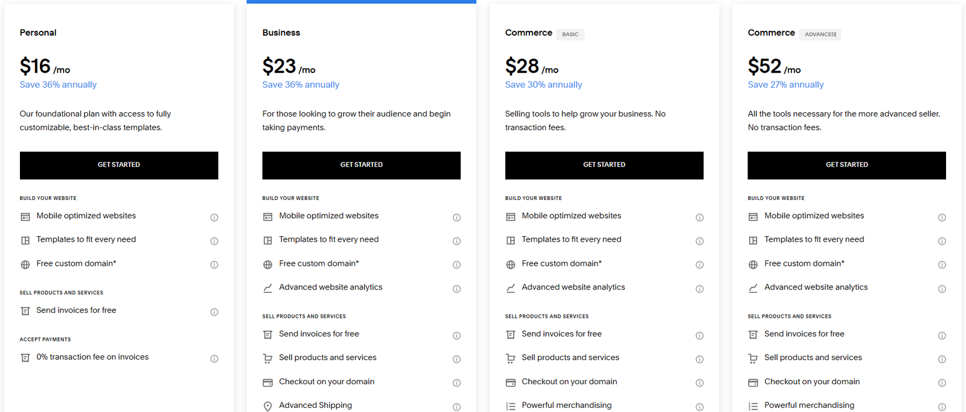Click the info icon for Personal Mobile optimized websites
Viewport: 966px width, 412px height.
click(x=214, y=217)
